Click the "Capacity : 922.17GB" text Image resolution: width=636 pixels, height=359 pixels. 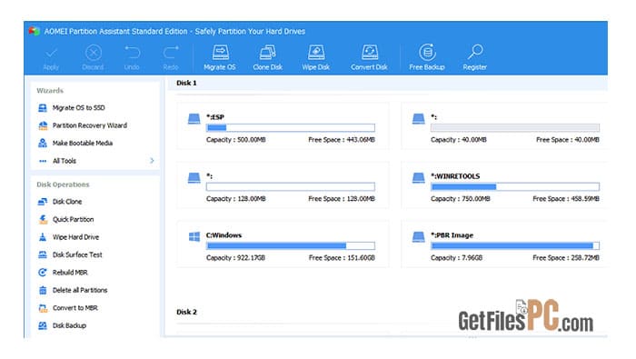(x=235, y=258)
